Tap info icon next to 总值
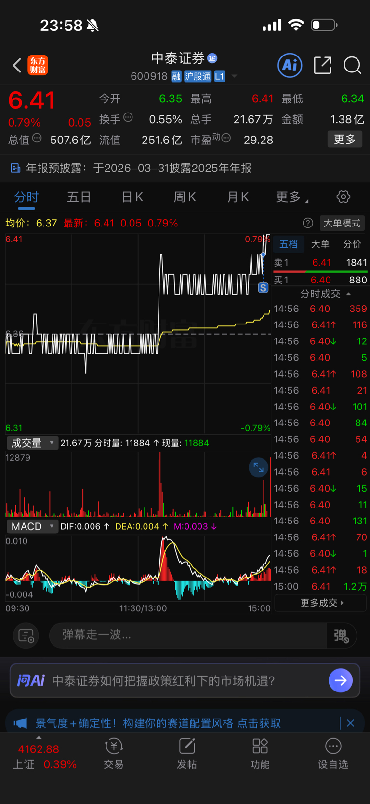370x804 pixels. 37,139
